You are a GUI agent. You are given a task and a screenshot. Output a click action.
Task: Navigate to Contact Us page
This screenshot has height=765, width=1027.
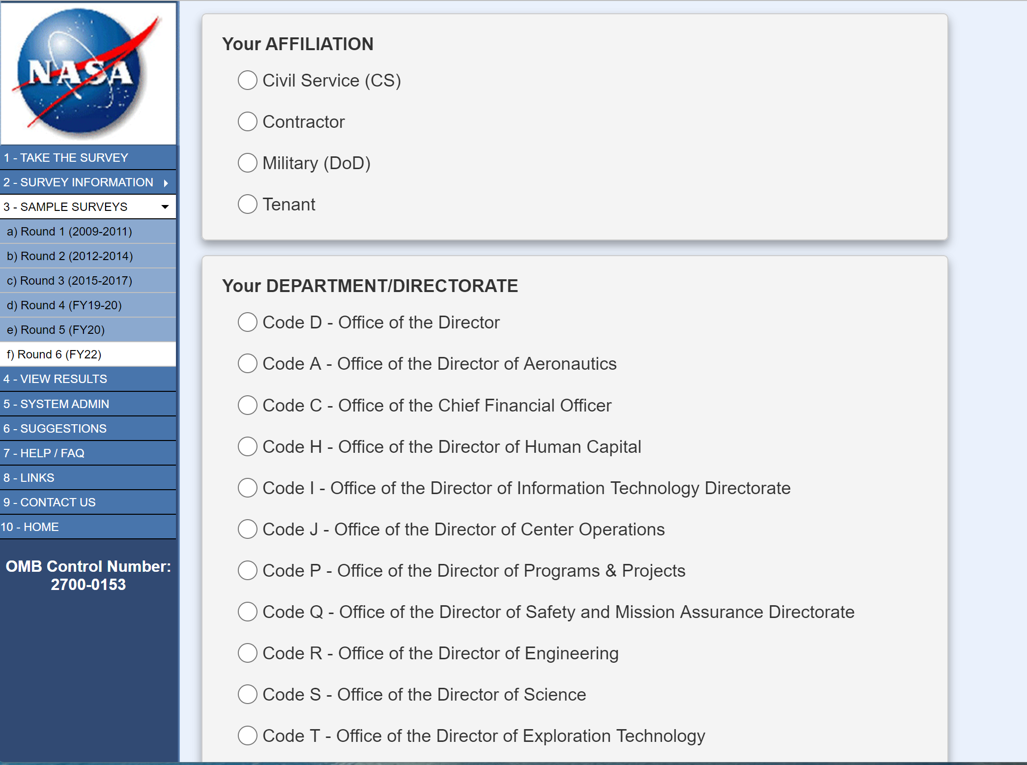(50, 502)
